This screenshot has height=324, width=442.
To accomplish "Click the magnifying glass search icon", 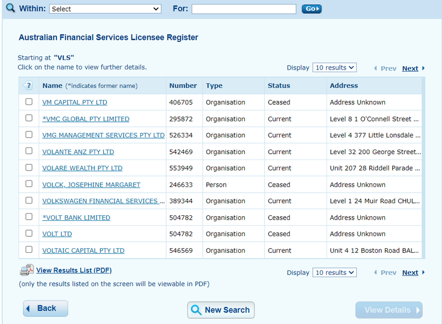I will tap(10, 8).
